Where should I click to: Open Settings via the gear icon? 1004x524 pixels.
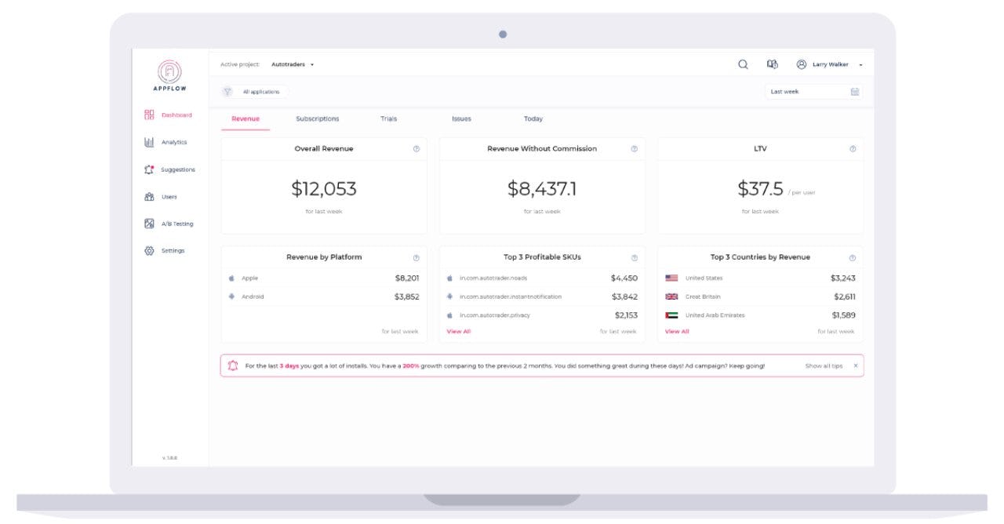[149, 250]
